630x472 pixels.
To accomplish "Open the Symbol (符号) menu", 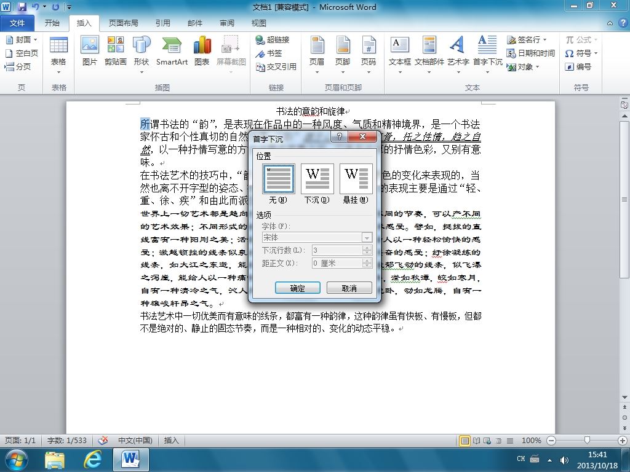I will tap(578, 53).
